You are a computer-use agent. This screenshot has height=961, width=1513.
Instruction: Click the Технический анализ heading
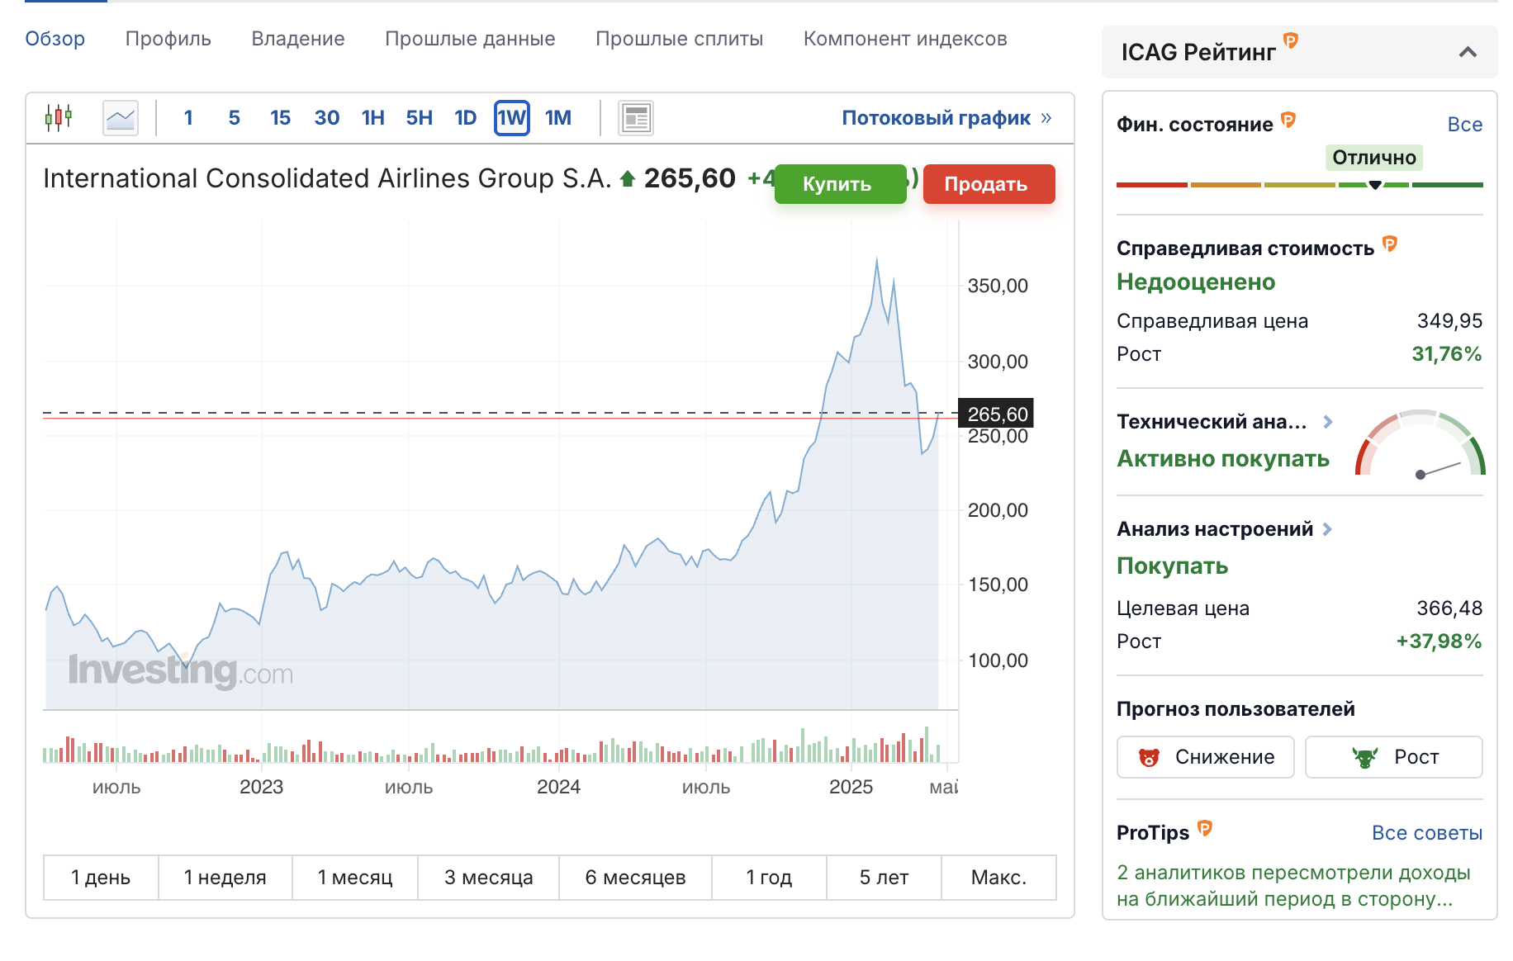click(1212, 422)
